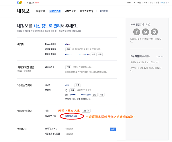Click the mobile phone icon in 연락처 row
The width and height of the screenshot is (172, 142).
pos(67,90)
